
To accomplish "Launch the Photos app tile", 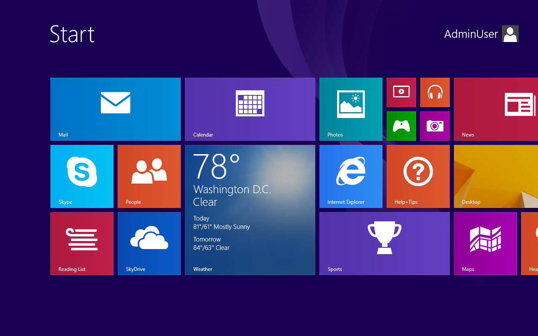I will pyautogui.click(x=351, y=109).
